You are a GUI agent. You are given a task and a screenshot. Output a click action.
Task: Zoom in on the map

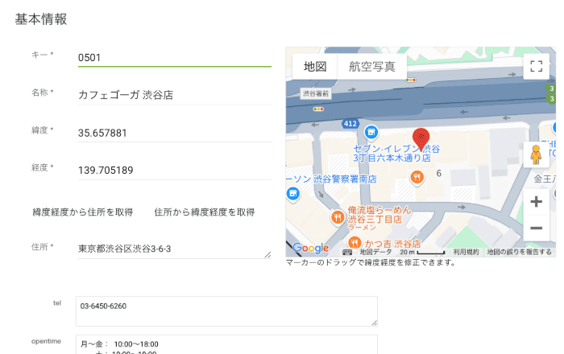pos(536,202)
